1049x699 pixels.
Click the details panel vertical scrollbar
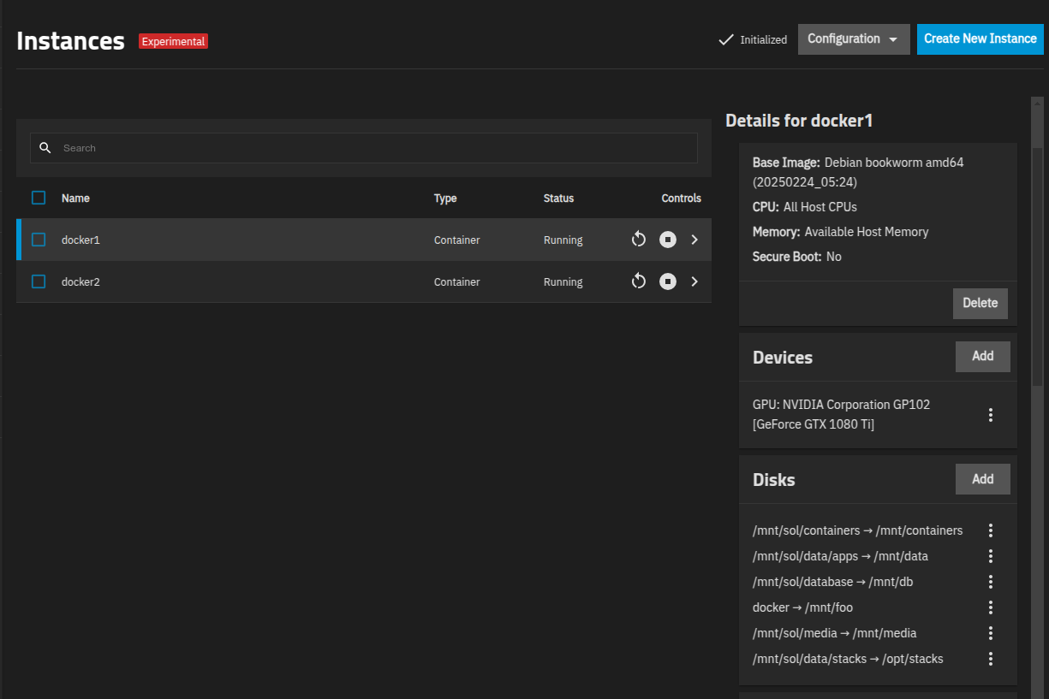click(x=1037, y=267)
